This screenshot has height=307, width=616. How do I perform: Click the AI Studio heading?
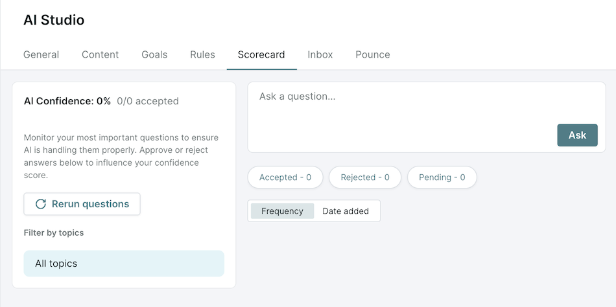coord(54,20)
